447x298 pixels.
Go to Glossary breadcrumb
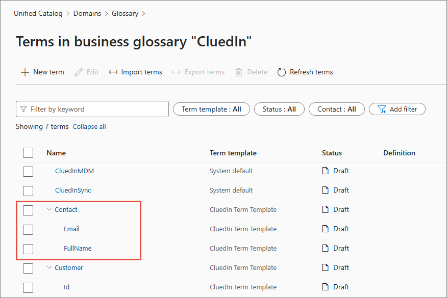click(x=125, y=13)
